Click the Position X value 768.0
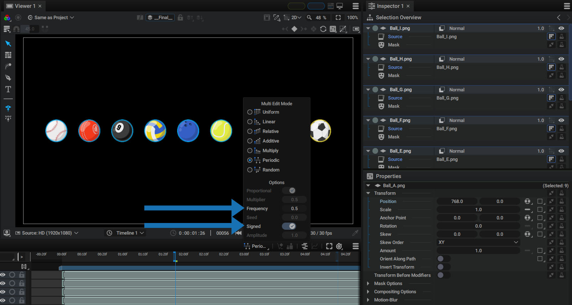 point(457,202)
